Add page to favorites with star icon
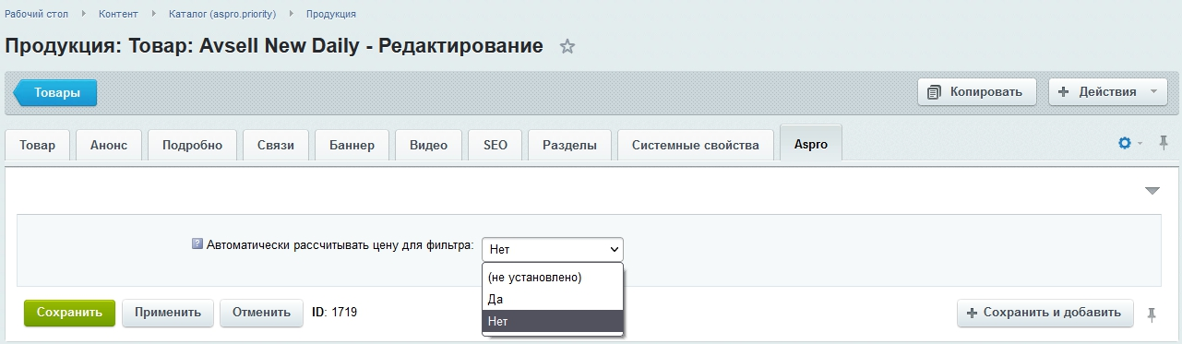 [x=567, y=47]
